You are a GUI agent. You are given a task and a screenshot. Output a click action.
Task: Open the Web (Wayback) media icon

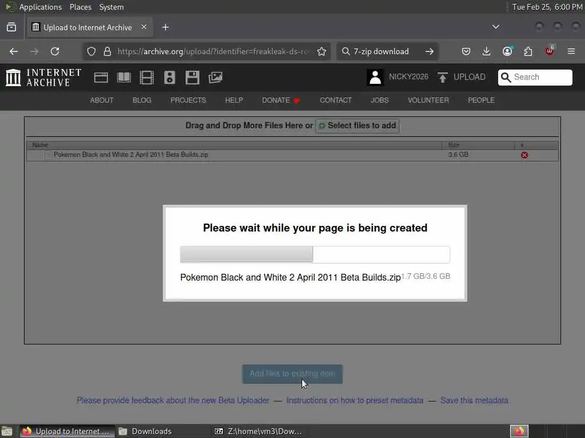coord(101,78)
